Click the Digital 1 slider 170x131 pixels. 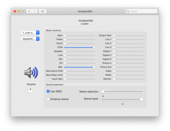[x=128, y=51]
